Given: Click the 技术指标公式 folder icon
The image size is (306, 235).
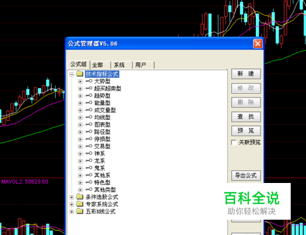Looking at the screenshot, I should [x=80, y=74].
